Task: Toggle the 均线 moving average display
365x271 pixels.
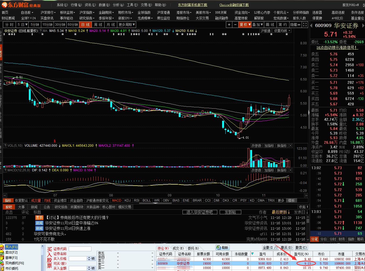Action: point(47,200)
